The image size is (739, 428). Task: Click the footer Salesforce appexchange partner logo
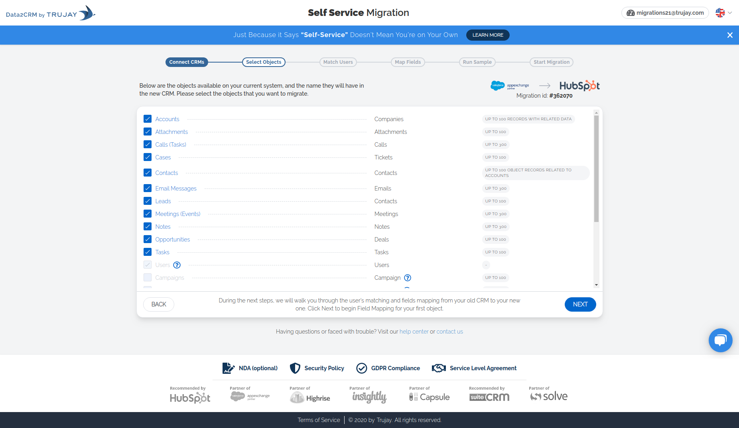pyautogui.click(x=250, y=396)
